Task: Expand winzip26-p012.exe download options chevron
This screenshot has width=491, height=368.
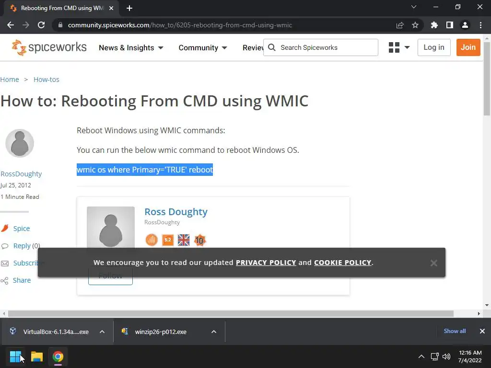Action: (214, 332)
